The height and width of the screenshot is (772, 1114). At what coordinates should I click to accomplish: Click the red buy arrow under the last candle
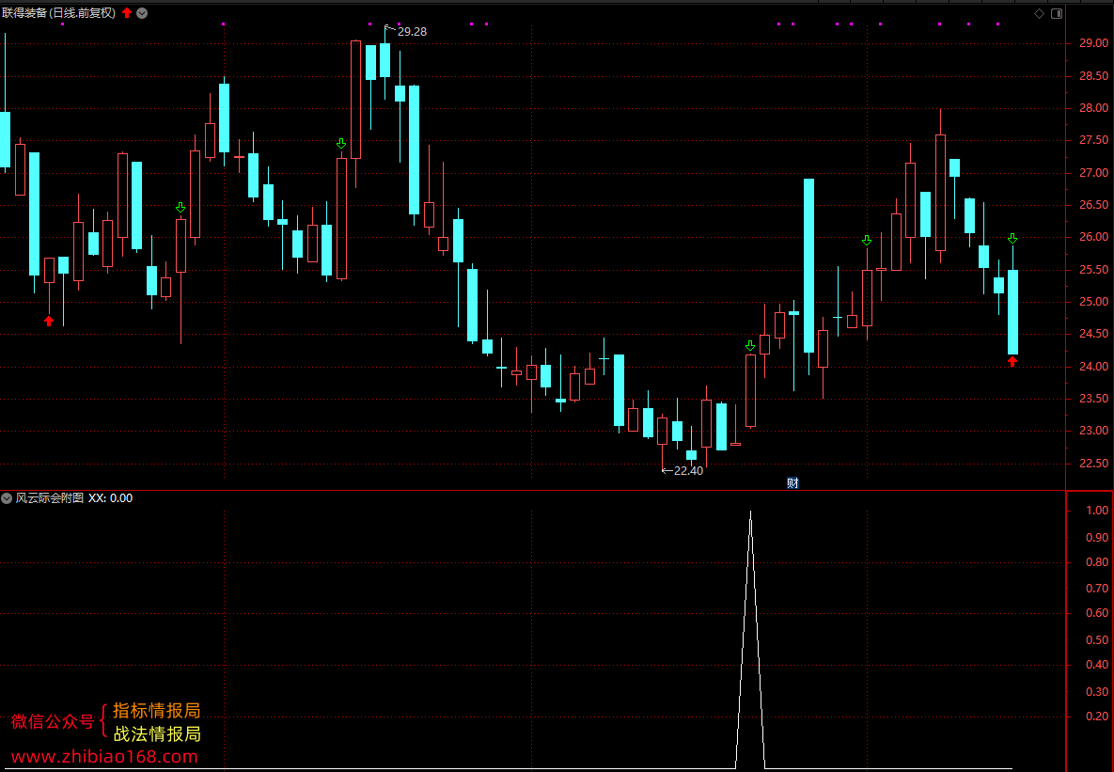click(1012, 362)
